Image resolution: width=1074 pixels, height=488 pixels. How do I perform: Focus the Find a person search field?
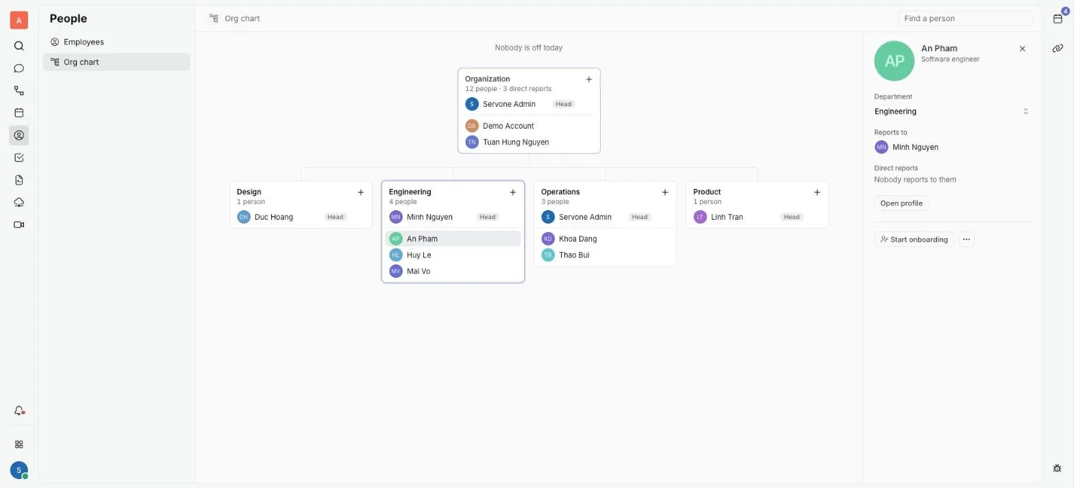click(965, 18)
